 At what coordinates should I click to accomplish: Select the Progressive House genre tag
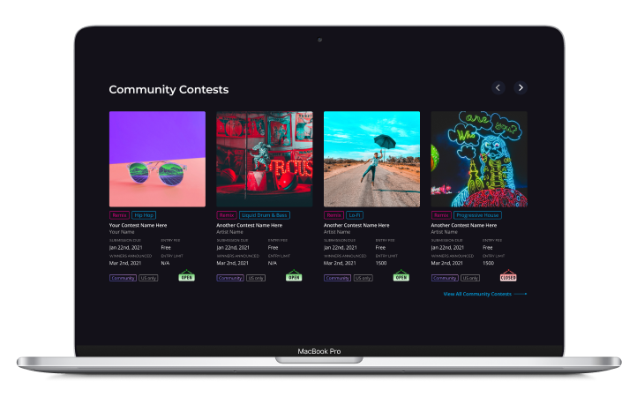(478, 214)
